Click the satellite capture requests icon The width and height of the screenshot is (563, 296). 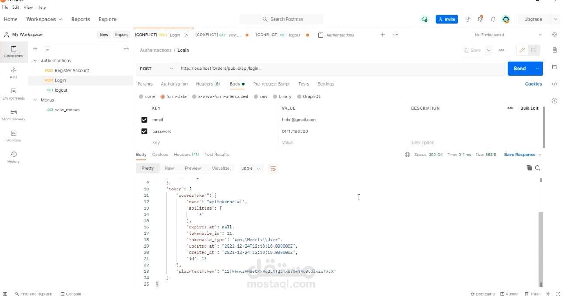[468, 19]
